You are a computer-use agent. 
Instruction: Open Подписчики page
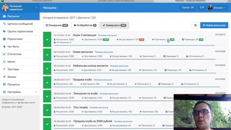point(20,39)
